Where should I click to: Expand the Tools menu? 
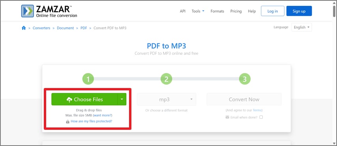[x=198, y=11]
